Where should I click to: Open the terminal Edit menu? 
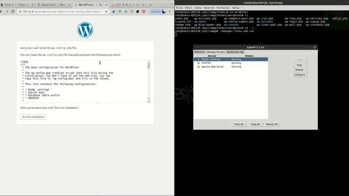coord(188,8)
